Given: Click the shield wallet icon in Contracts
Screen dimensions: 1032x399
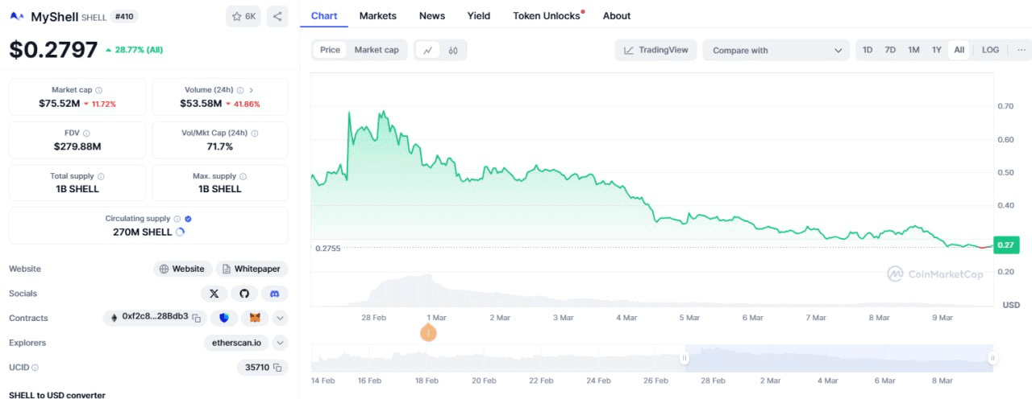Looking at the screenshot, I should pos(224,318).
